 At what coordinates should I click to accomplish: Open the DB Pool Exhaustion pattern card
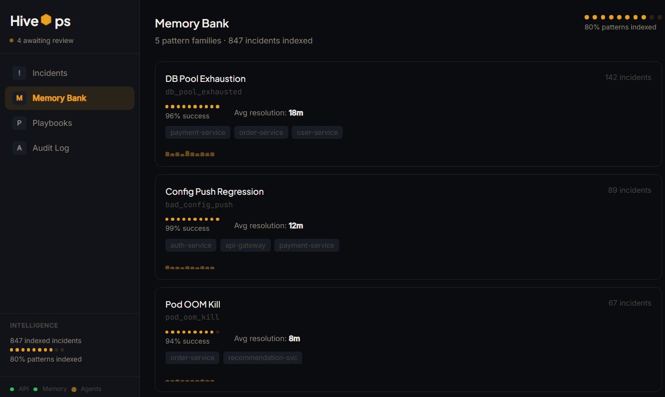pos(408,114)
